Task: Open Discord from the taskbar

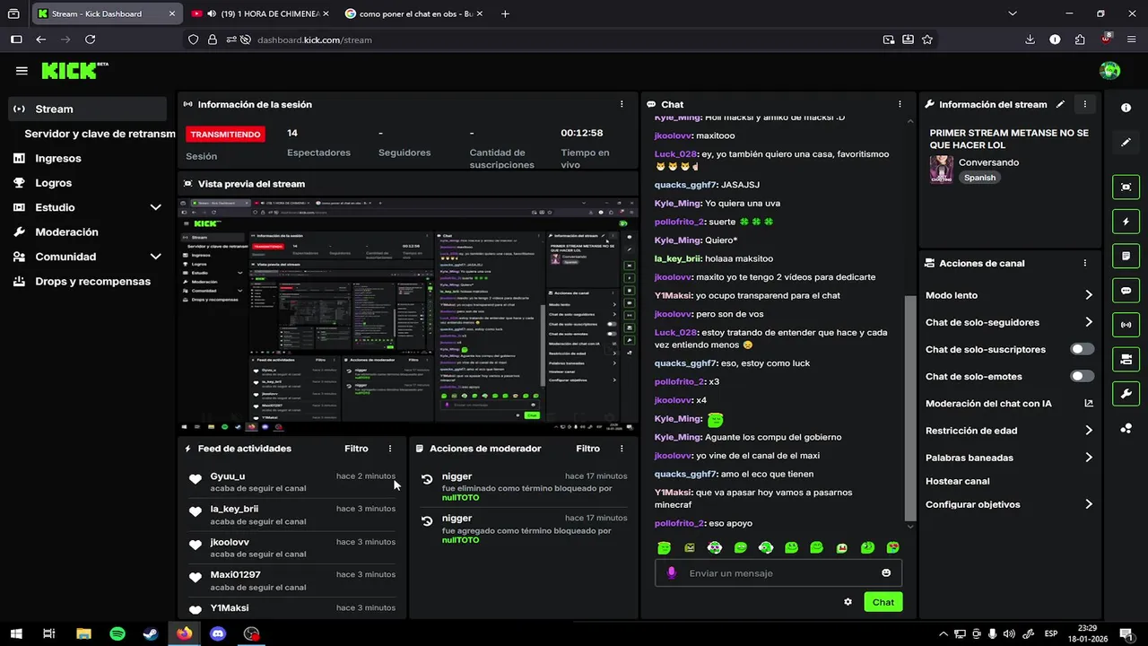Action: click(x=218, y=633)
